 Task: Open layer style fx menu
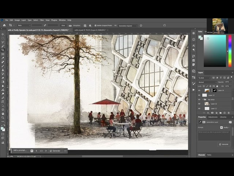point(208,113)
